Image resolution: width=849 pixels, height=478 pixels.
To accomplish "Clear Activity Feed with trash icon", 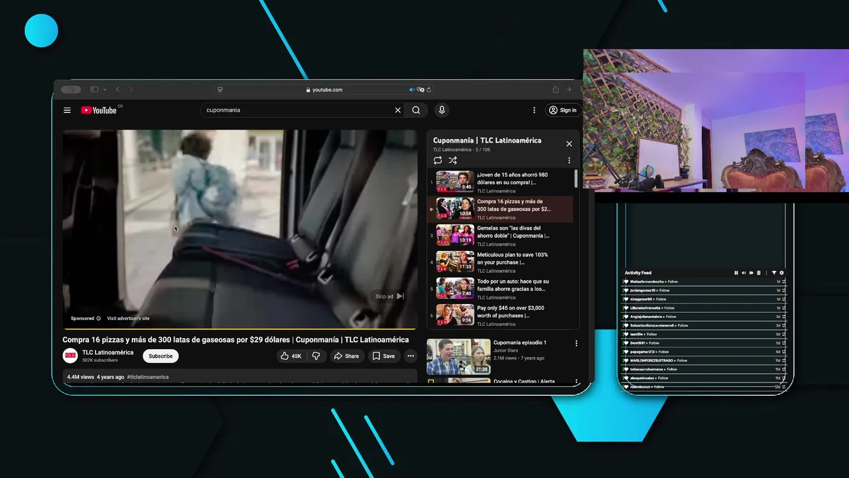I will click(759, 273).
